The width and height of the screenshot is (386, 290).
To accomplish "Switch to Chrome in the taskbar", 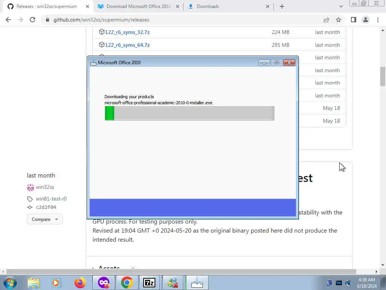I will pyautogui.click(x=127, y=283).
